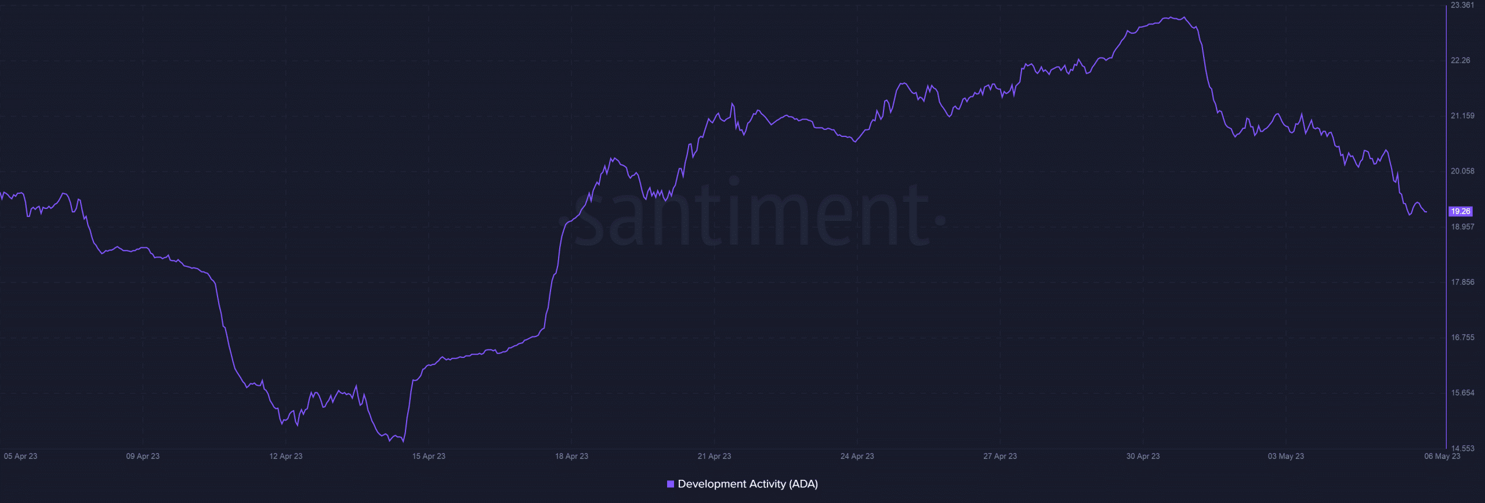Click the 12 Apr 23 date label
Viewport: 1485px width, 503px height.
(286, 456)
